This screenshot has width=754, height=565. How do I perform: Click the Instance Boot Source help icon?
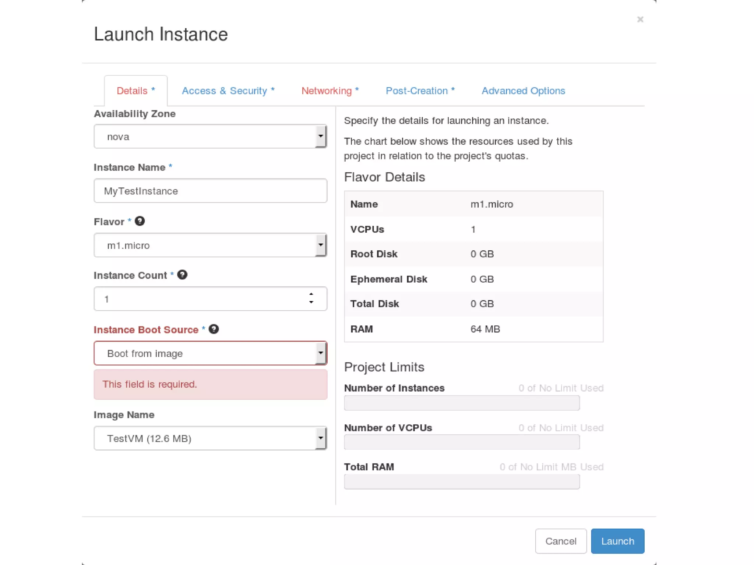214,329
